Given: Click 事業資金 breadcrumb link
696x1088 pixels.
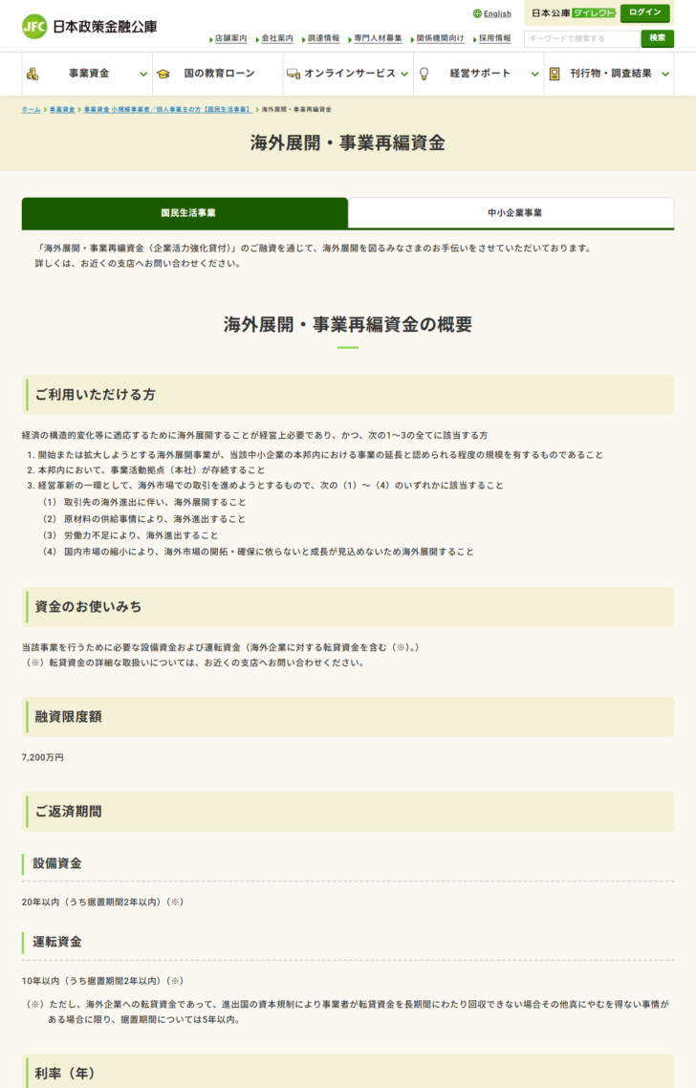Looking at the screenshot, I should 62,110.
